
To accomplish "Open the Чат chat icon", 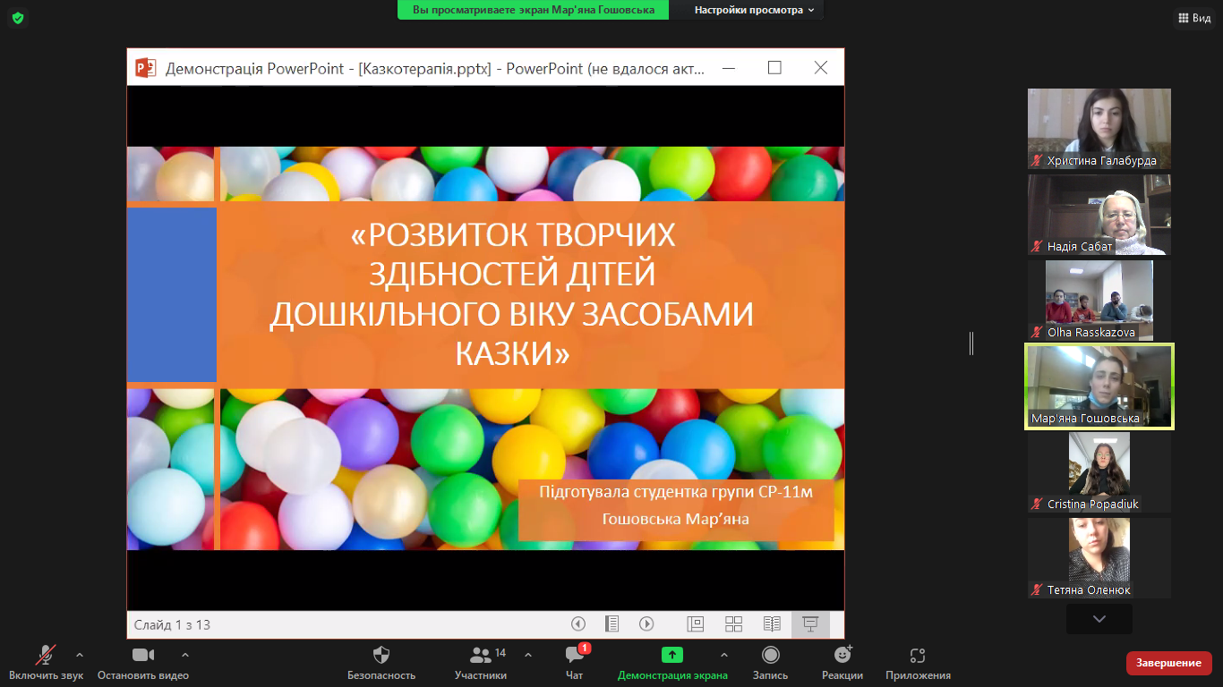I will point(575,656).
